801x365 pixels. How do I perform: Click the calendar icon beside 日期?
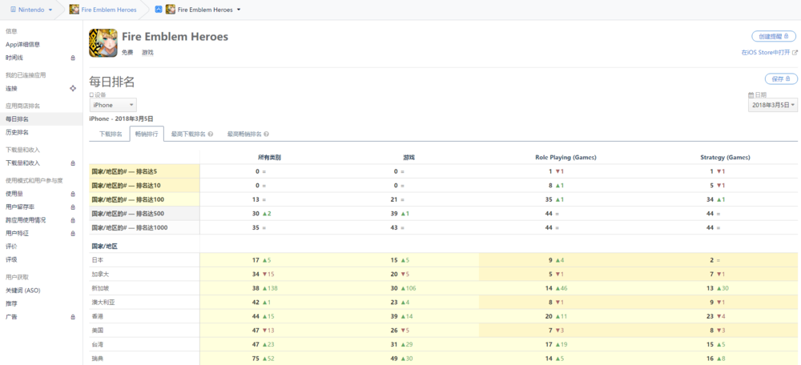(x=751, y=95)
